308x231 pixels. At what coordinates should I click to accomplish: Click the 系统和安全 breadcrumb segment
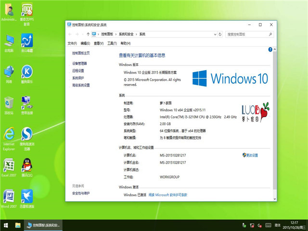coord(126,34)
